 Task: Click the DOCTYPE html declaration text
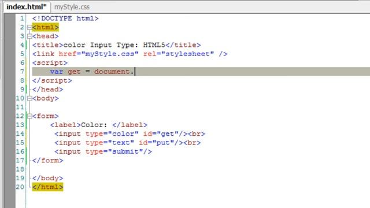click(x=65, y=18)
